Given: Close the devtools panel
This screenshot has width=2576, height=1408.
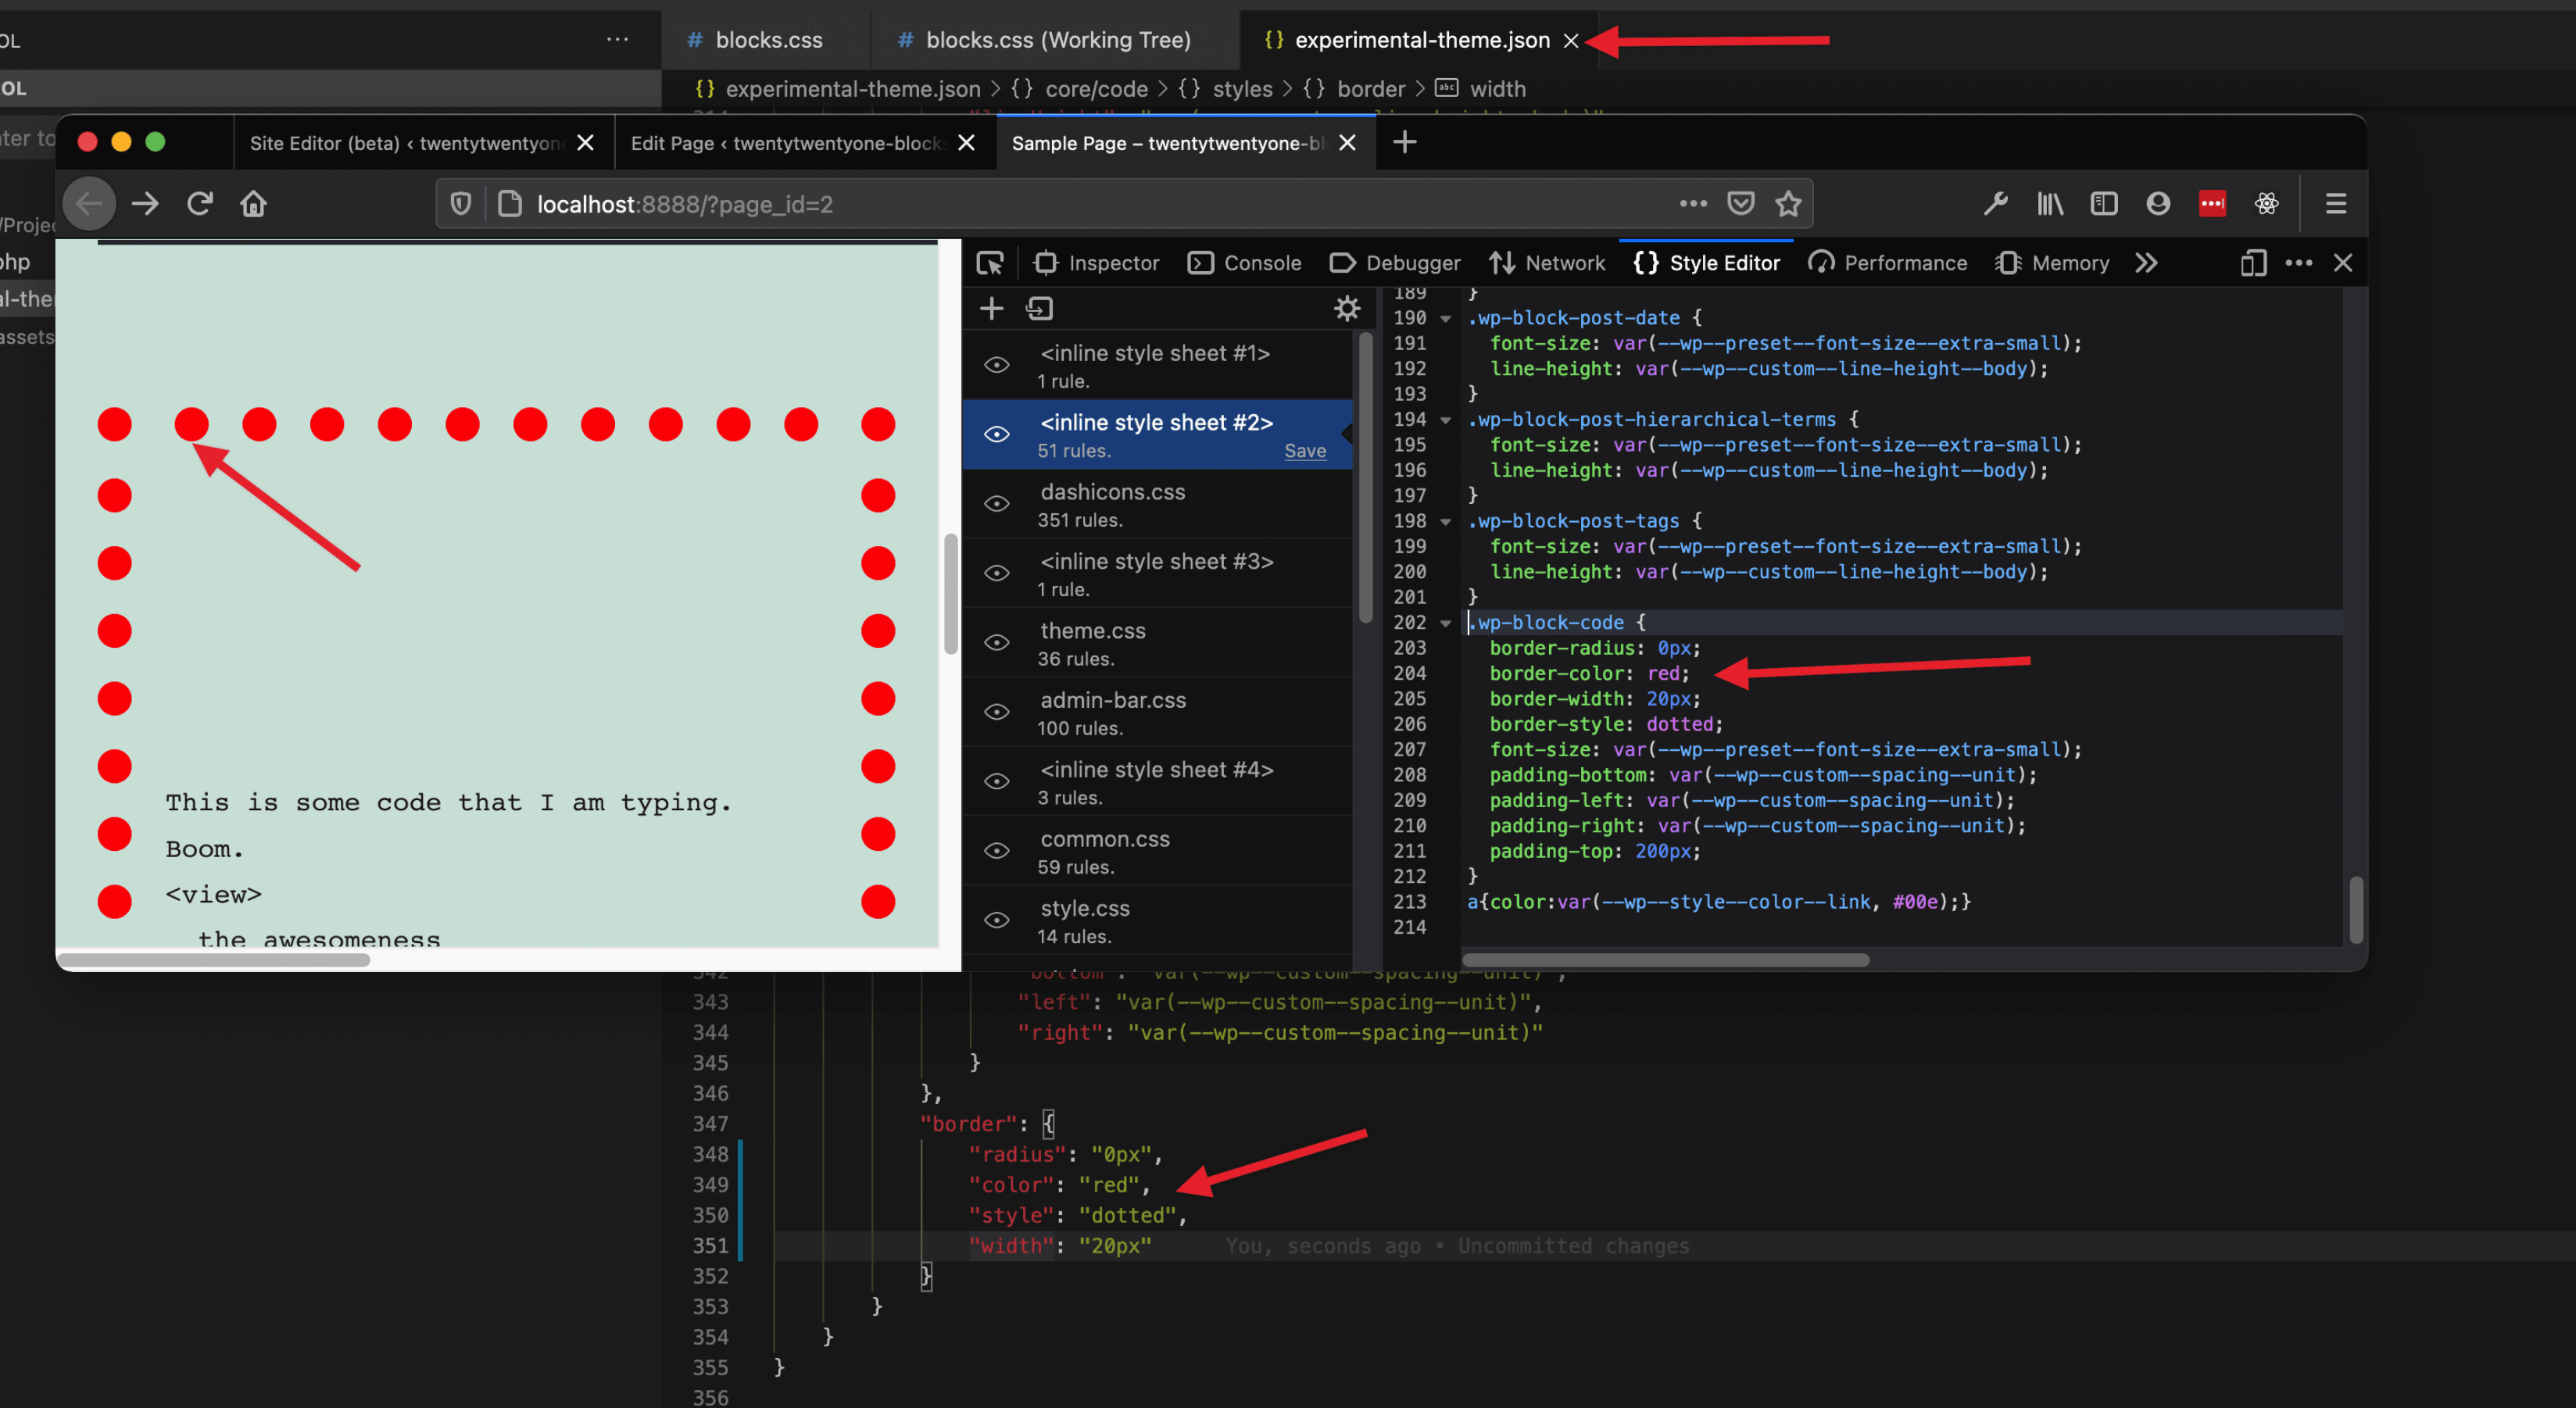Looking at the screenshot, I should tap(2343, 263).
